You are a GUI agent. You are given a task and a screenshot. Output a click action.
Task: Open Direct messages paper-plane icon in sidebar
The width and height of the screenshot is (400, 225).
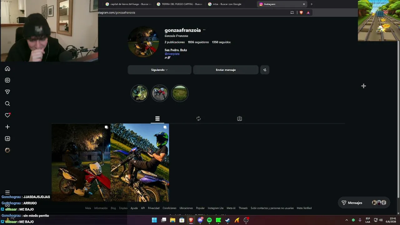click(x=7, y=92)
